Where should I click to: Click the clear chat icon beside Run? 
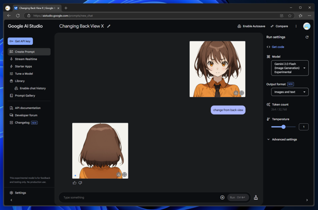pyautogui.click(x=256, y=198)
